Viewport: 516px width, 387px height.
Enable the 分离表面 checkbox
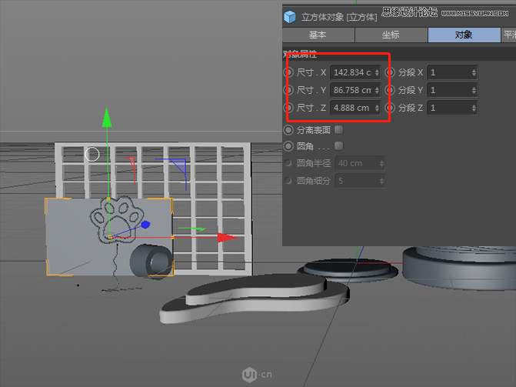click(x=338, y=130)
